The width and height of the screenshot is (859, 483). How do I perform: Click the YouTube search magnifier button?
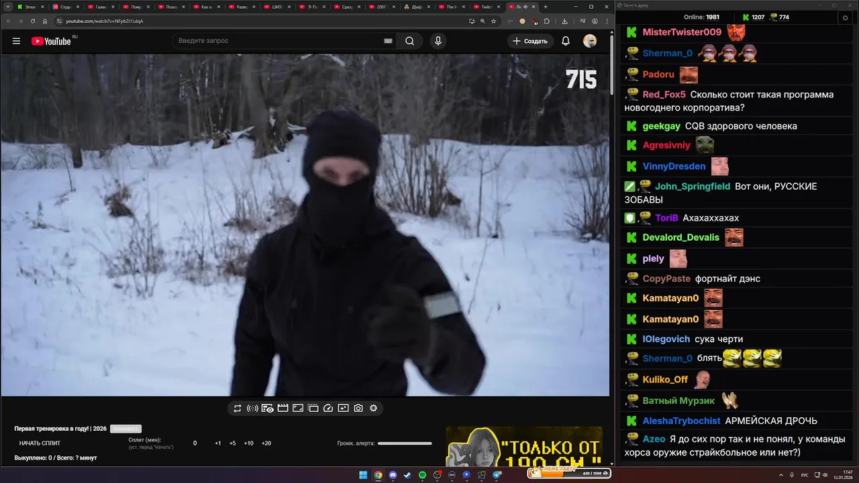409,41
